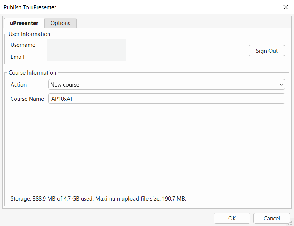Click the resize grip in dialog corner
Viewport: 294px width, 226px height.
pyautogui.click(x=291, y=223)
